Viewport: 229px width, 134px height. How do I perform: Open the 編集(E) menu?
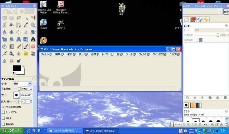click(59, 54)
